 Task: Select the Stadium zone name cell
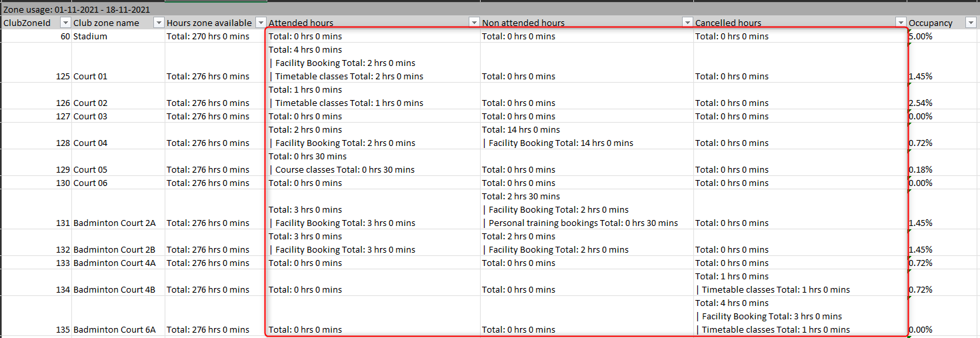118,37
